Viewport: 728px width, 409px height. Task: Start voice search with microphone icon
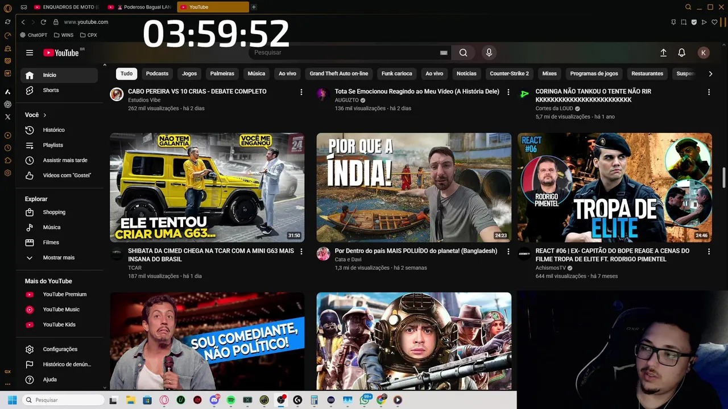[x=489, y=53]
